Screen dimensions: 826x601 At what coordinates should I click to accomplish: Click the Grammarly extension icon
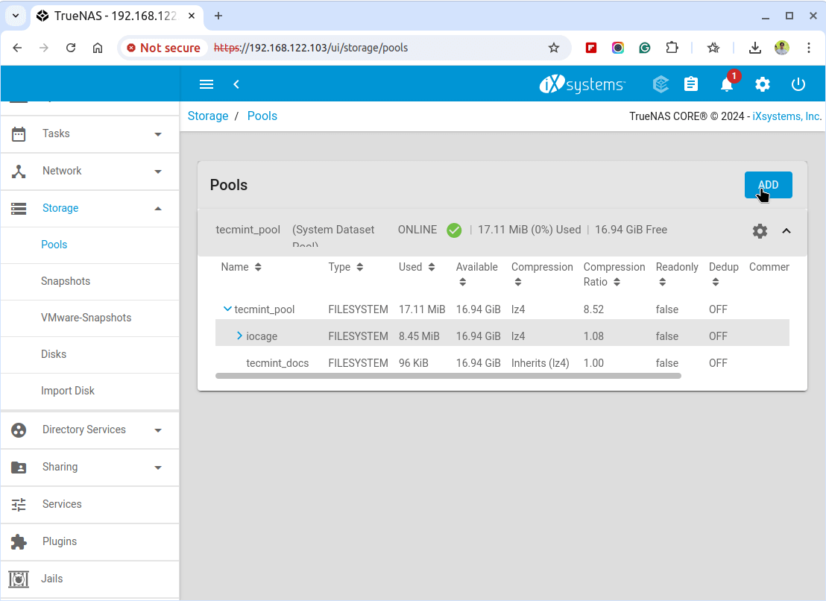tap(645, 48)
